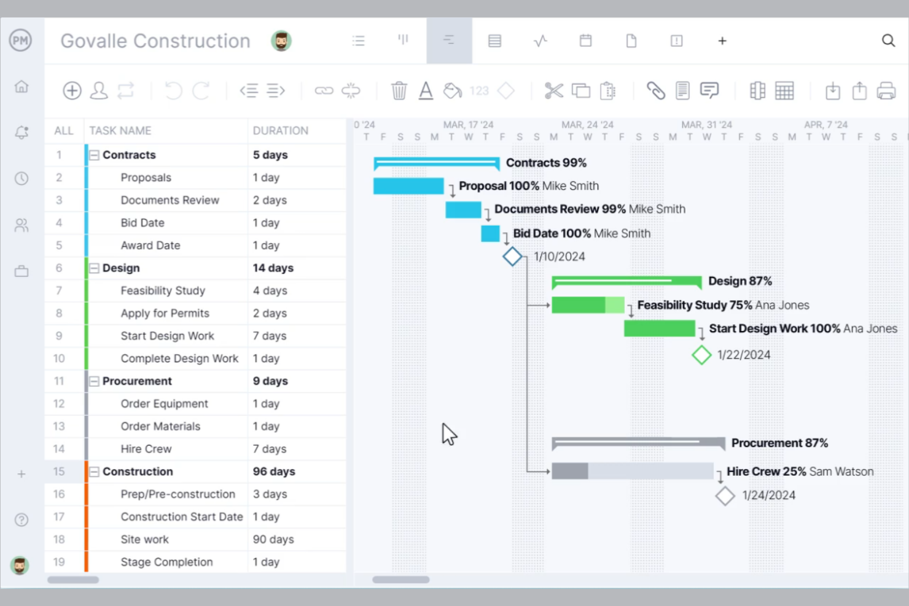Click the unlink tasks icon
The image size is (909, 606).
[351, 91]
